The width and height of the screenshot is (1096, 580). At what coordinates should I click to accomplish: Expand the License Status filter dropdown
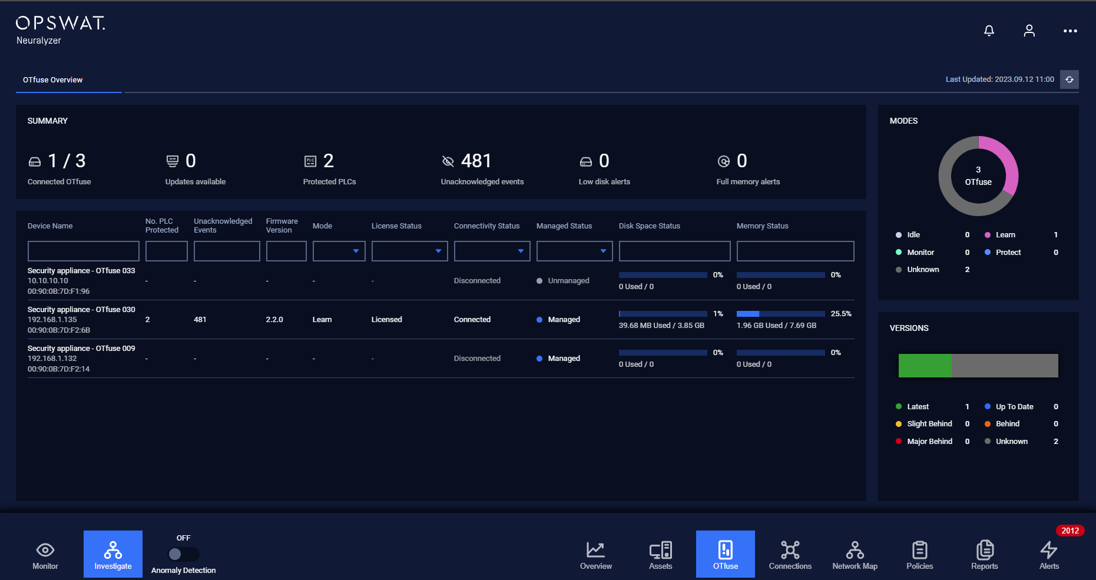coord(410,251)
